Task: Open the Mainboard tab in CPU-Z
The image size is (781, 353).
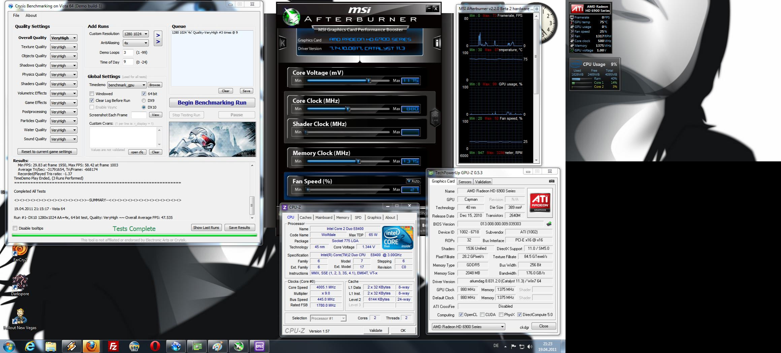Action: click(x=324, y=218)
